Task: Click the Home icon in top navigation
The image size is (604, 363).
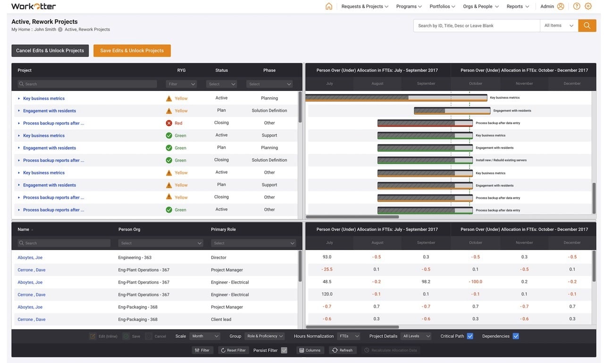Action: (x=329, y=7)
